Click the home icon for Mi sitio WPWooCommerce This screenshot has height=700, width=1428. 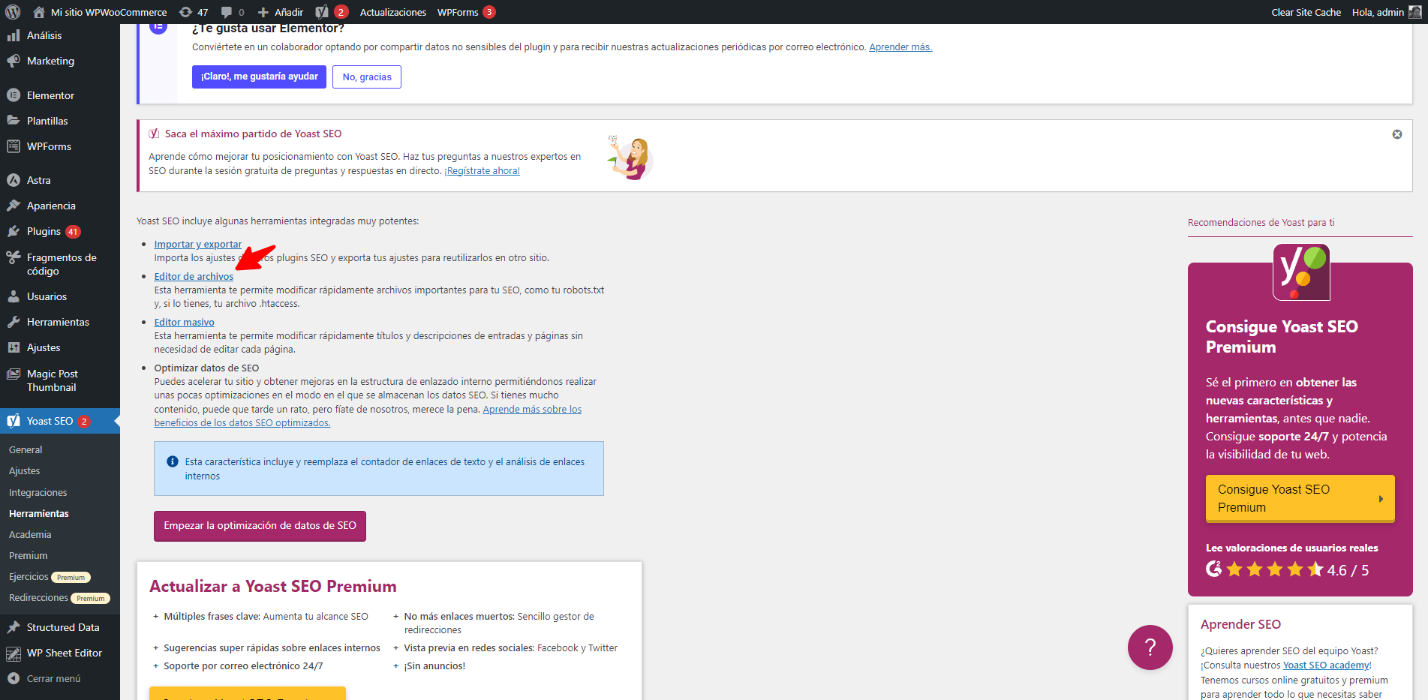pyautogui.click(x=39, y=12)
